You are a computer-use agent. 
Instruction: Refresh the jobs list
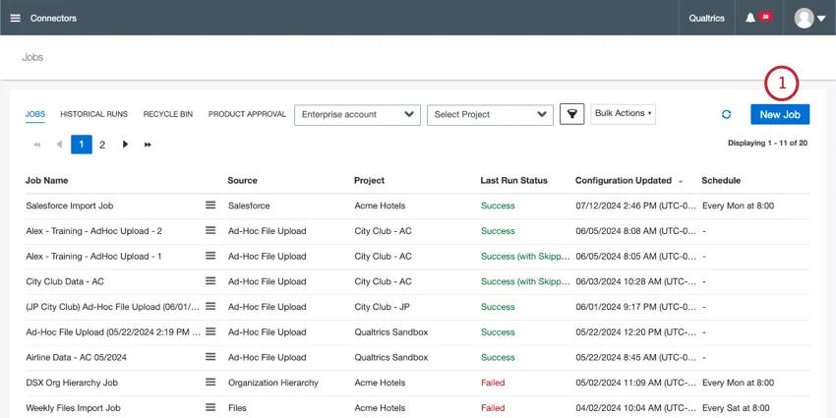pyautogui.click(x=726, y=114)
